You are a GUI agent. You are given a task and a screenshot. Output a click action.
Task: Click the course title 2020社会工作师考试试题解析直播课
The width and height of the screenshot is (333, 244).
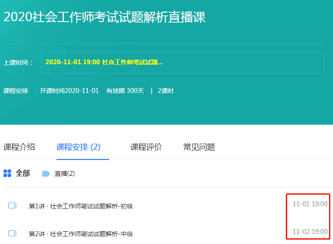click(x=104, y=17)
